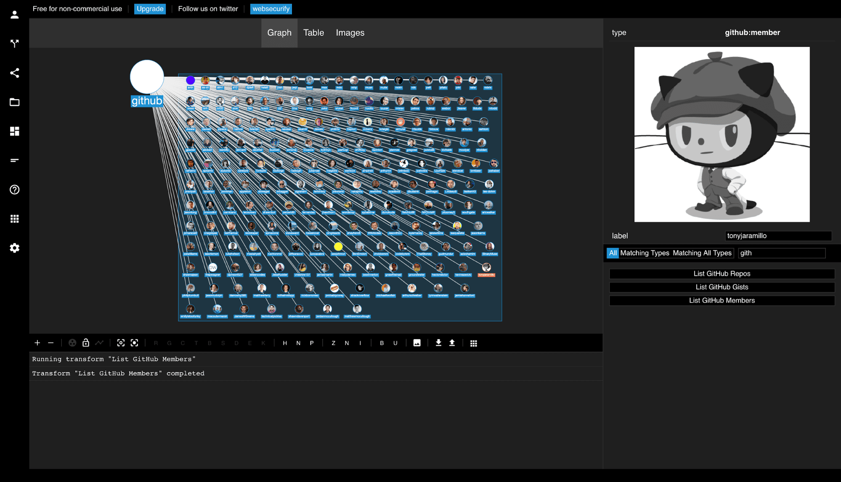Screen dimensions: 841x482
Task: Click the upload arrow icon in toolbar
Action: (x=452, y=343)
